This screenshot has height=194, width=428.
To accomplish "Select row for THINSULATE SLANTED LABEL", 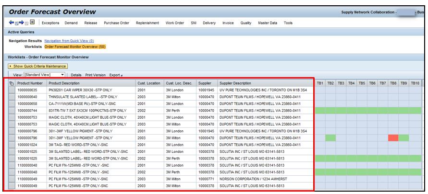I will pyautogui.click(x=12, y=97).
